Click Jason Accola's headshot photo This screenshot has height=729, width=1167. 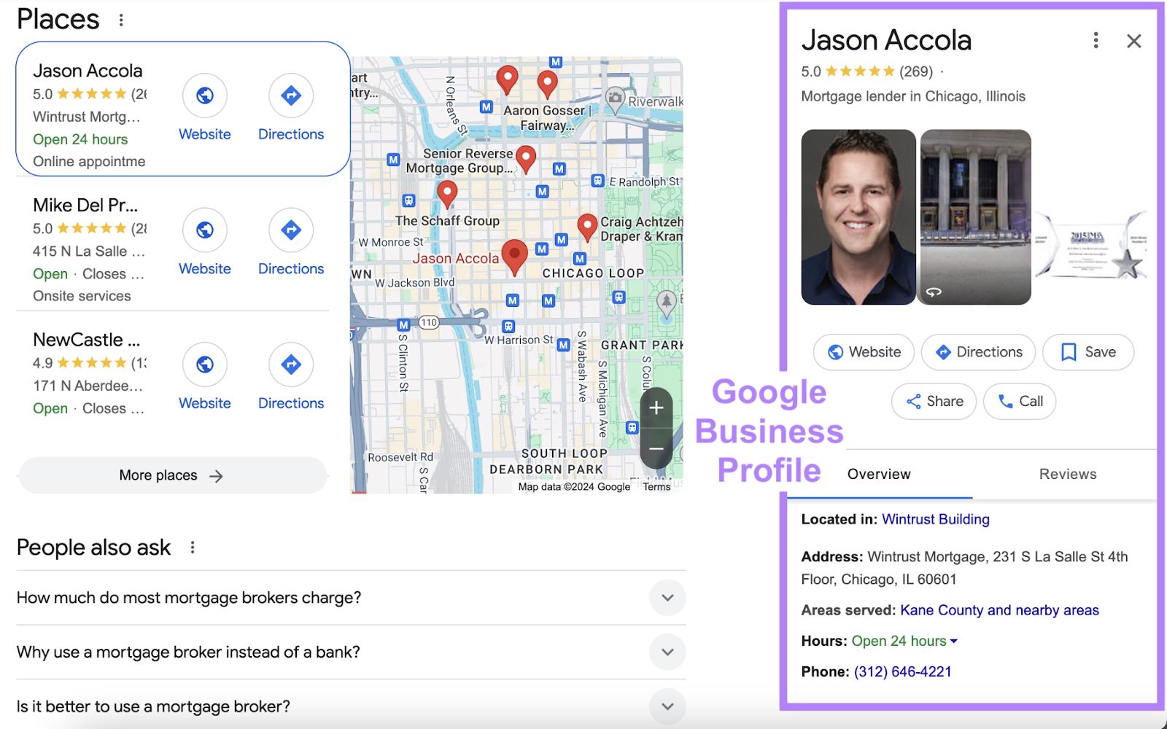(x=858, y=217)
